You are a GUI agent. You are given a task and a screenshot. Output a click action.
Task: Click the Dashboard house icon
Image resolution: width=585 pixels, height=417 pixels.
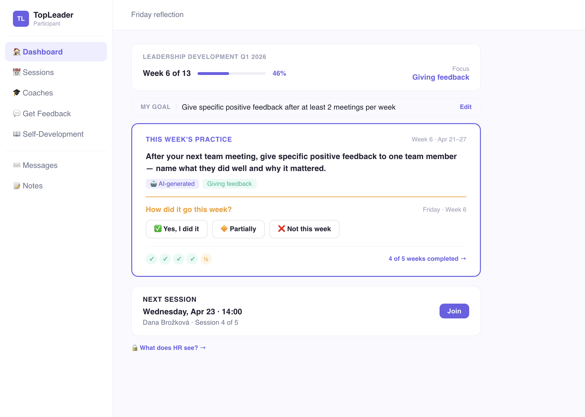coord(17,52)
